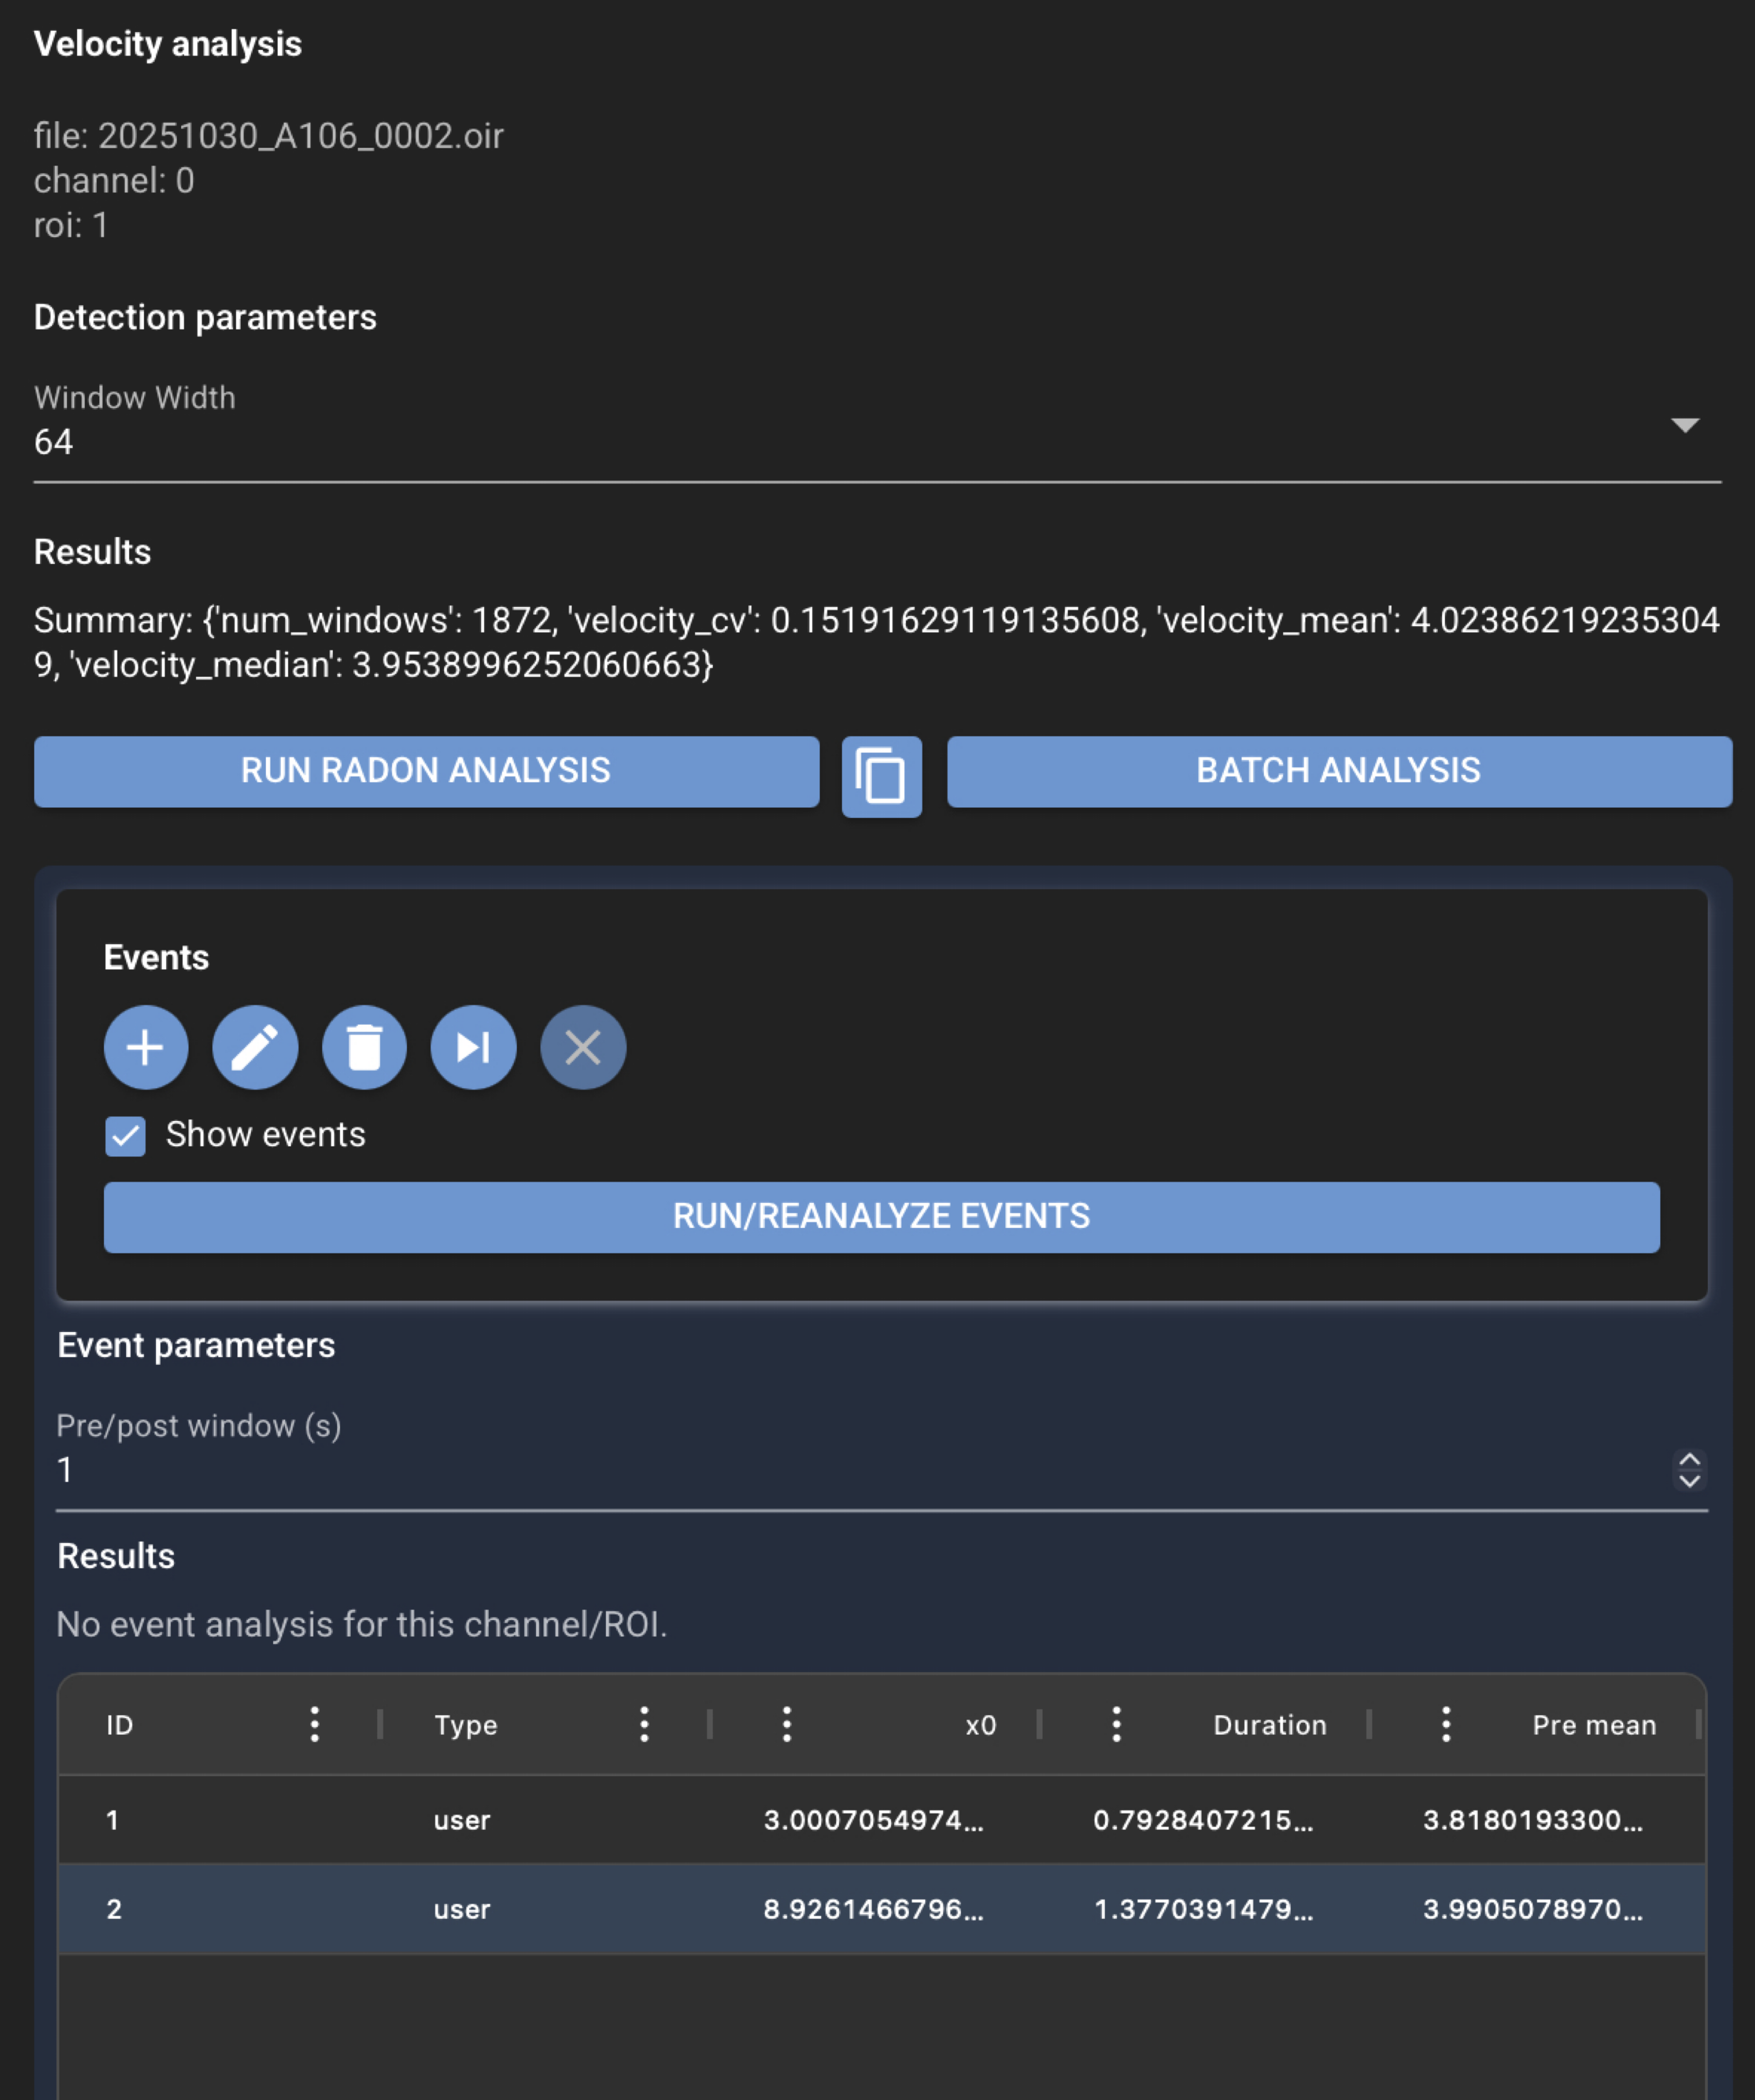Open the ID column menu dots

click(x=315, y=1724)
